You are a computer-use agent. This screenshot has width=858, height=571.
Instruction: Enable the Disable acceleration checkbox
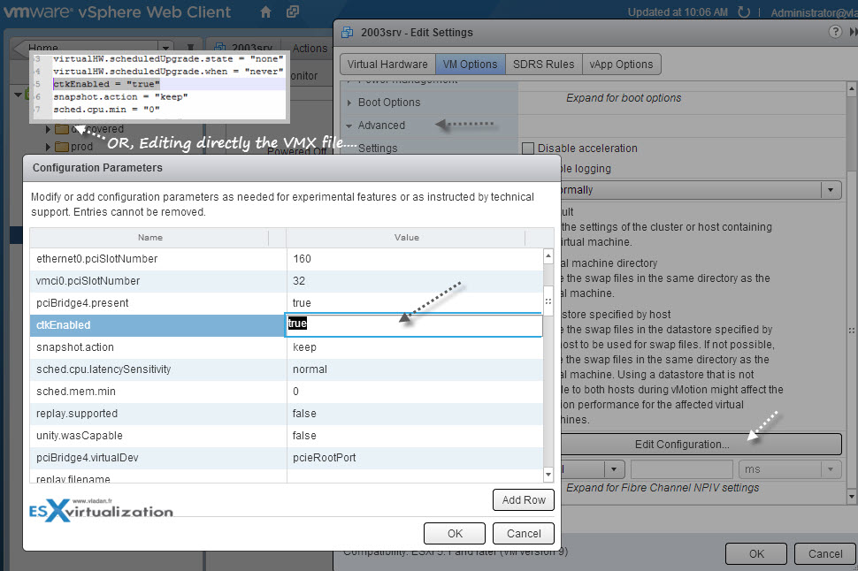pyautogui.click(x=528, y=148)
